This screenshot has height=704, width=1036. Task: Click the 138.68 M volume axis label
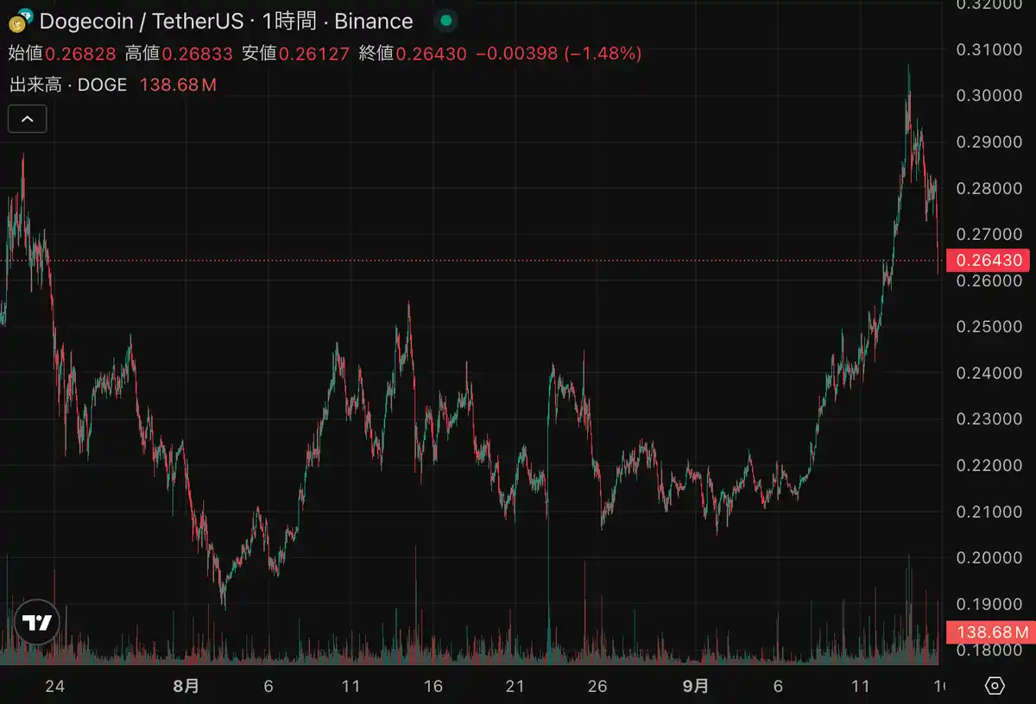[990, 632]
